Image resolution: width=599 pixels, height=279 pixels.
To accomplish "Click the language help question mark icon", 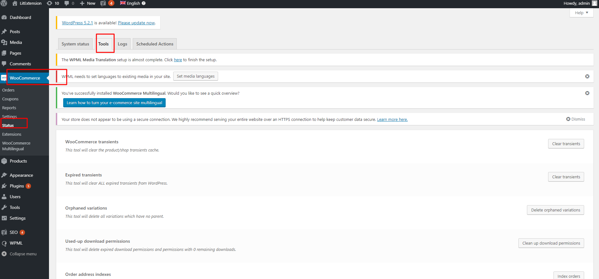I will pos(144,3).
